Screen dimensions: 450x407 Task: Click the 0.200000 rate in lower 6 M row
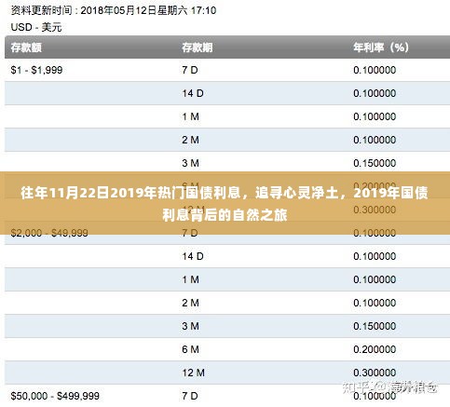pyautogui.click(x=375, y=349)
